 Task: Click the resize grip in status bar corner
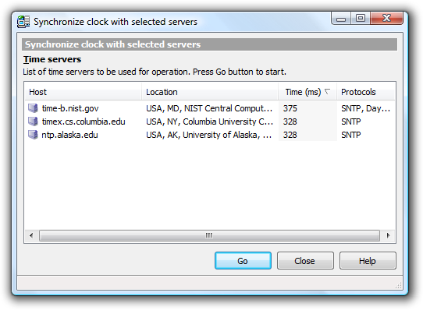pos(399,285)
